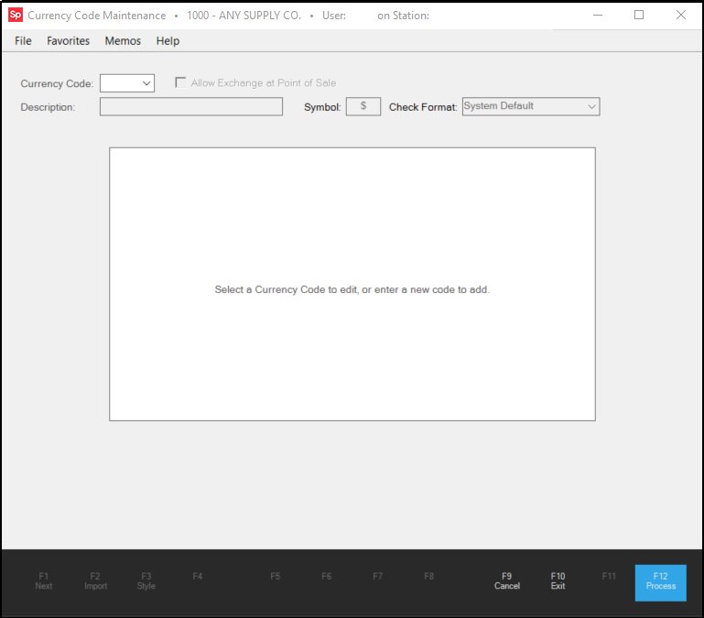Click the F9 Cancel button
This screenshot has height=618, width=704.
[507, 580]
